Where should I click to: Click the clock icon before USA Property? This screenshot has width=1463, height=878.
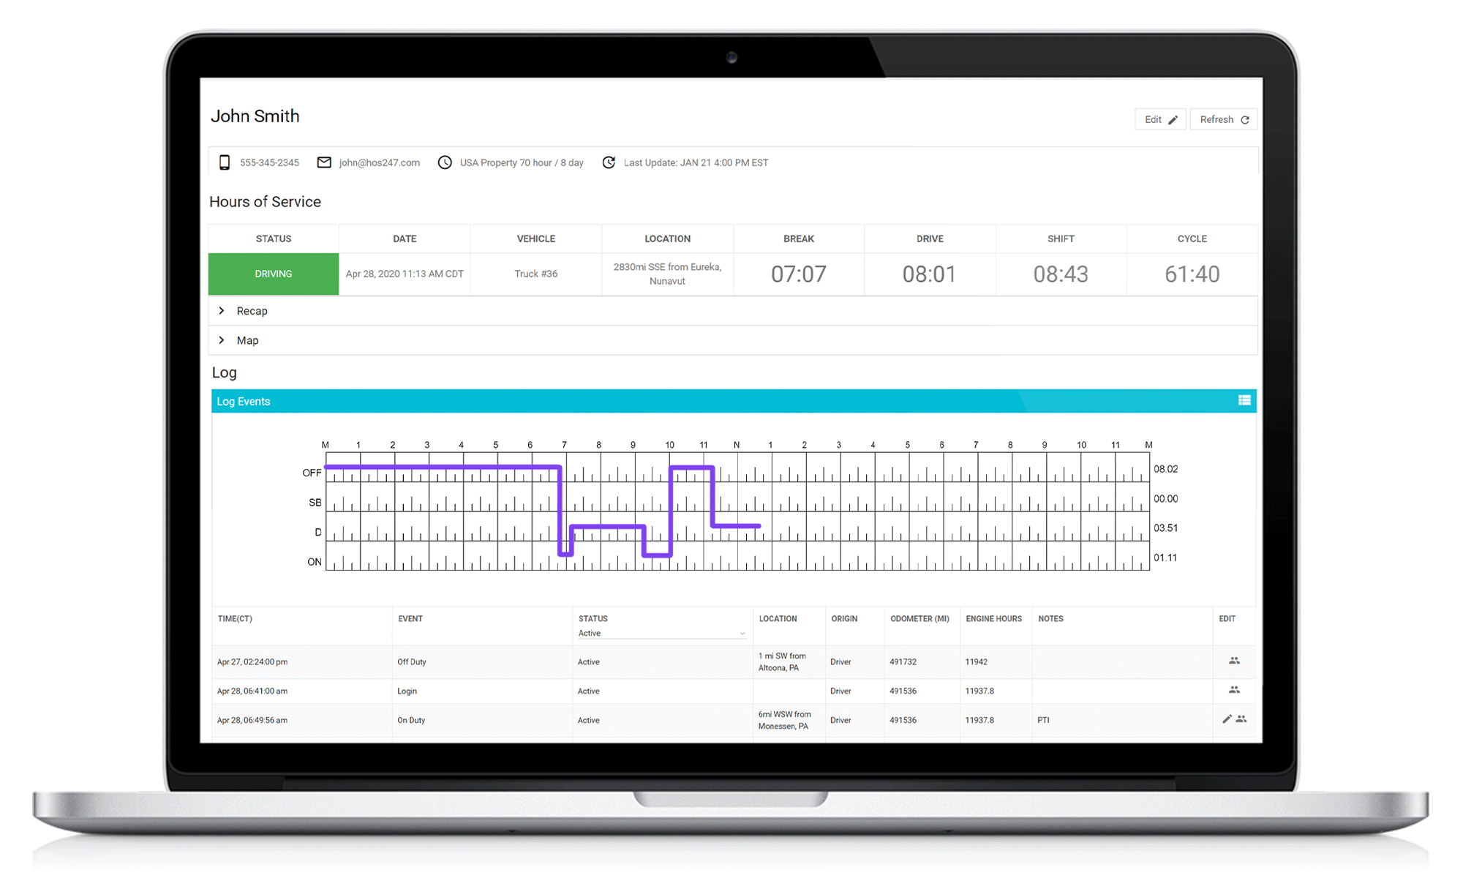[445, 162]
